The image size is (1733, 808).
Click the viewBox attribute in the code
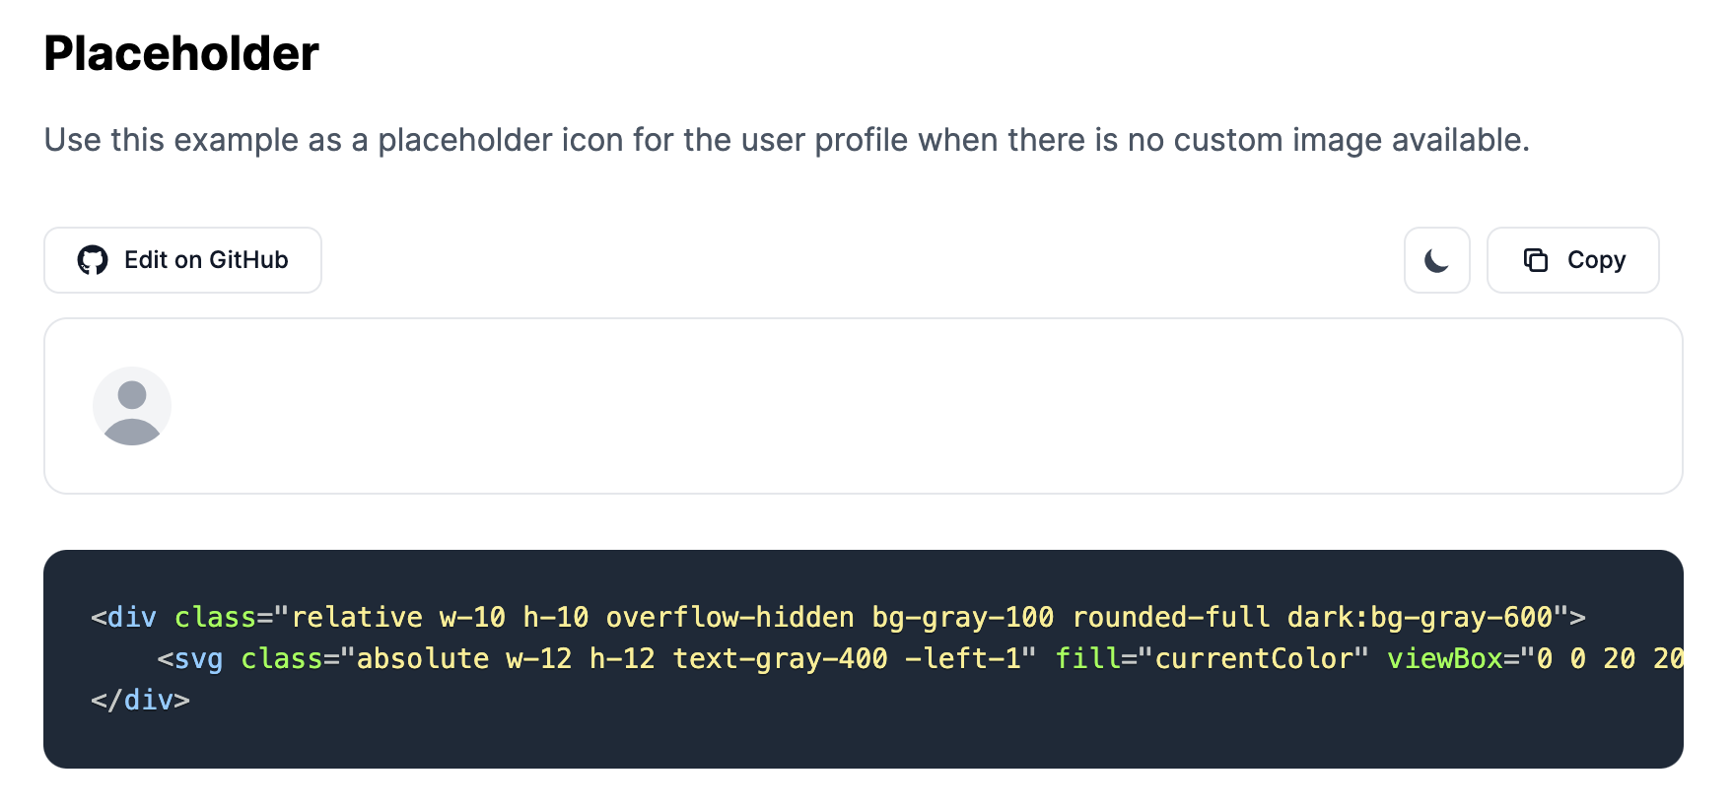point(1446,657)
